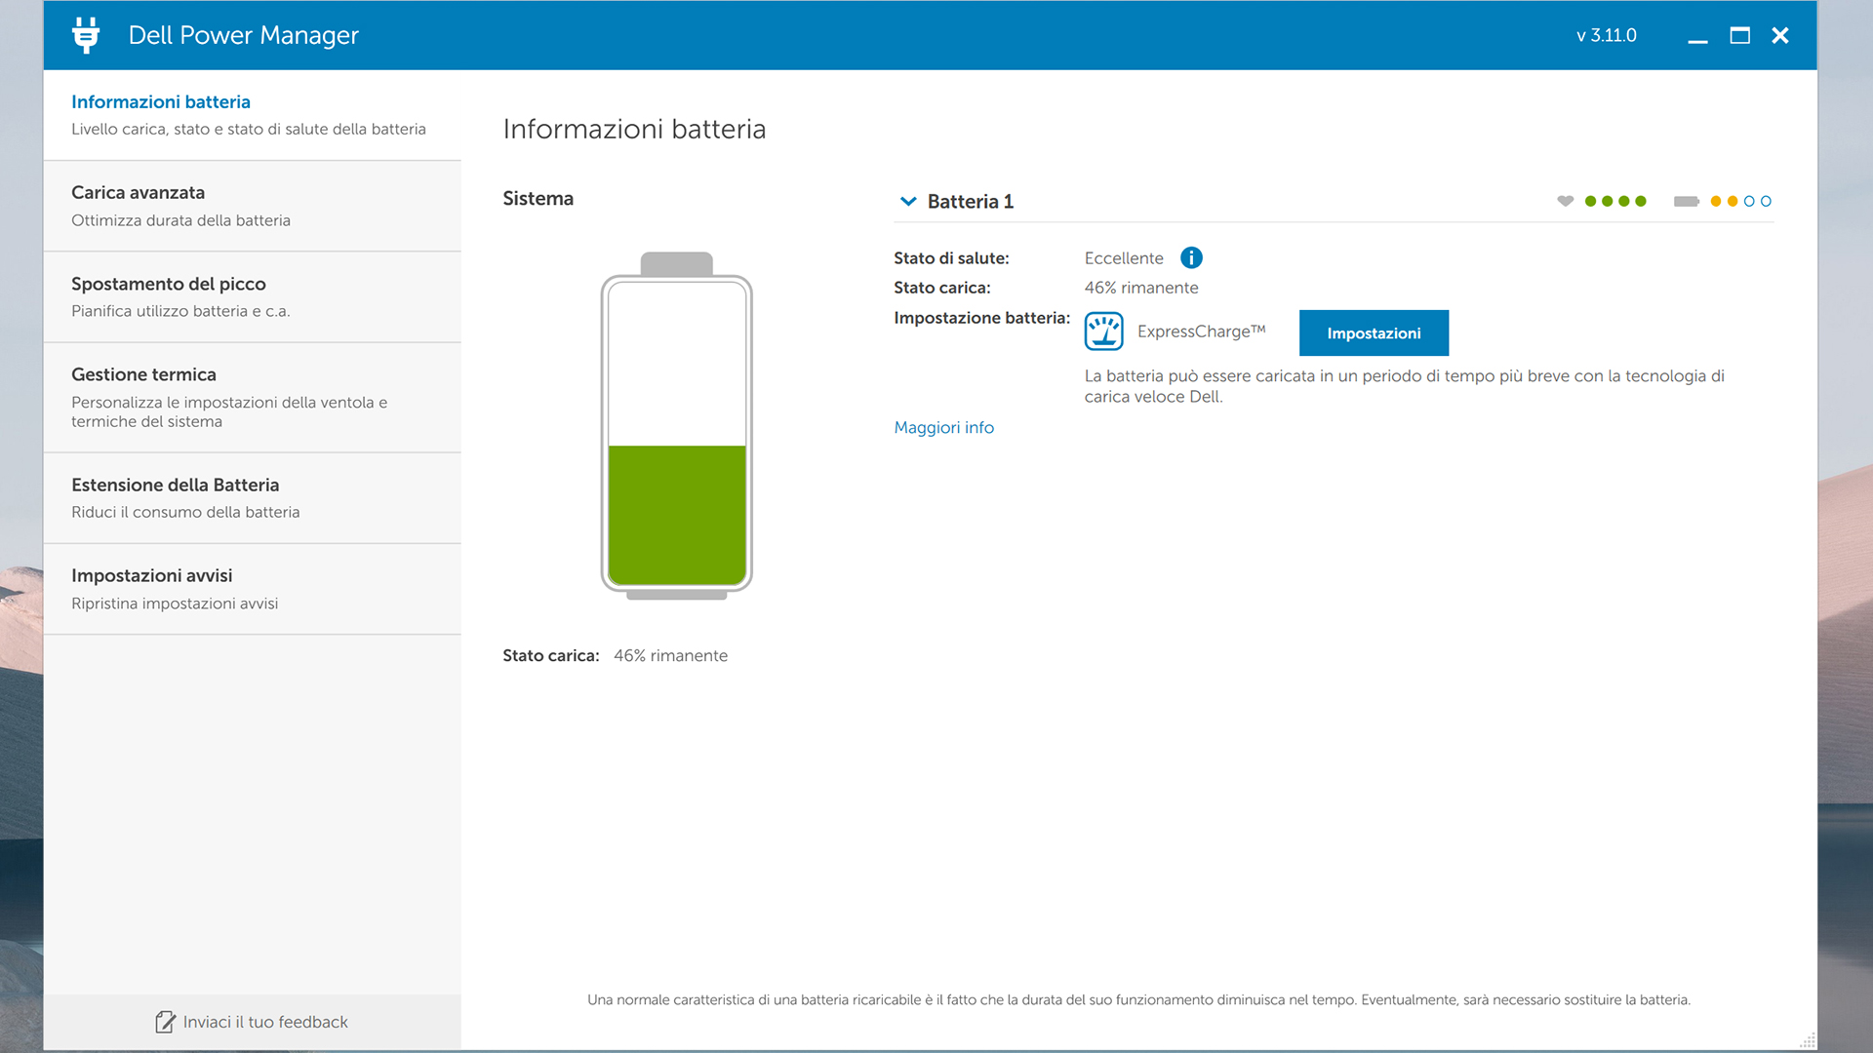The height and width of the screenshot is (1053, 1873).
Task: Click the blue info icon beside Eccellente
Action: click(1191, 257)
